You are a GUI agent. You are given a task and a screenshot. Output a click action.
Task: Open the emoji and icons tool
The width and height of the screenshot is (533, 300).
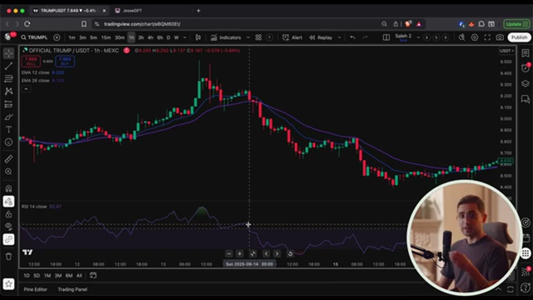pos(9,142)
